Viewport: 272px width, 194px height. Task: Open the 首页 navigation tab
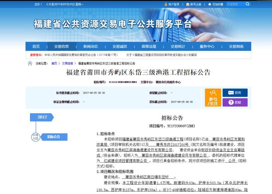(x=36, y=46)
